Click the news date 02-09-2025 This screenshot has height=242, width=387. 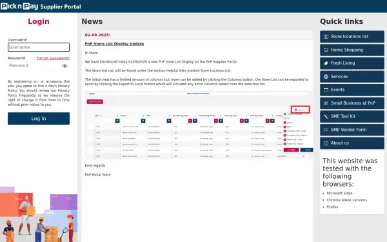[x=97, y=35]
